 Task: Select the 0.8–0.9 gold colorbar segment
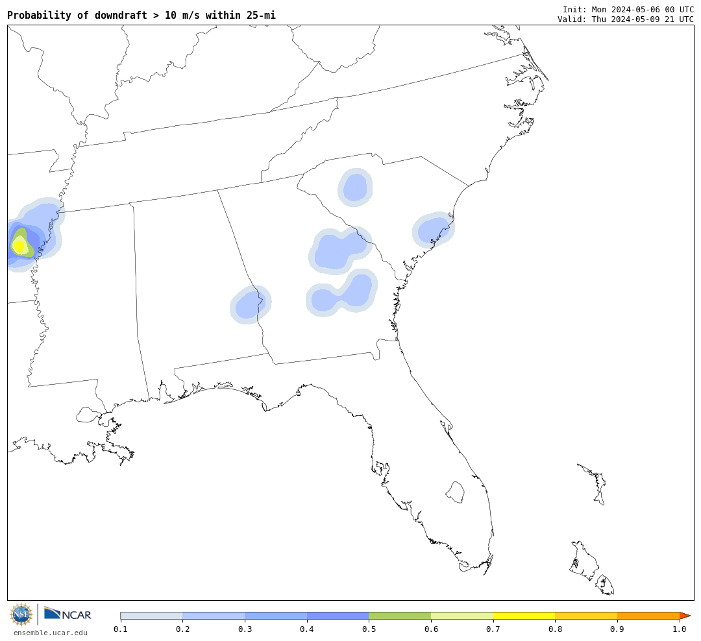587,616
